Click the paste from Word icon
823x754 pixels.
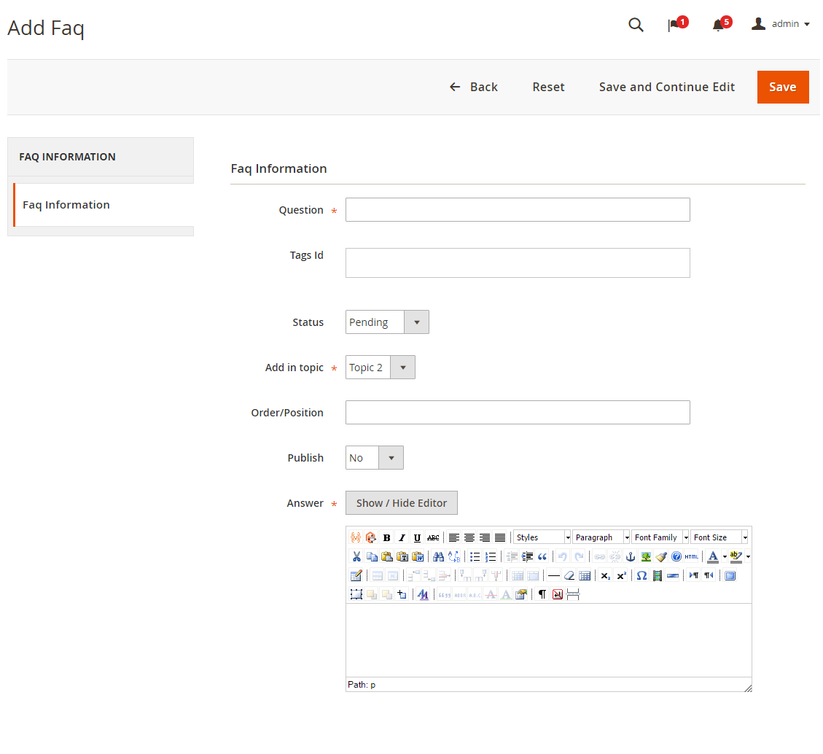[417, 556]
